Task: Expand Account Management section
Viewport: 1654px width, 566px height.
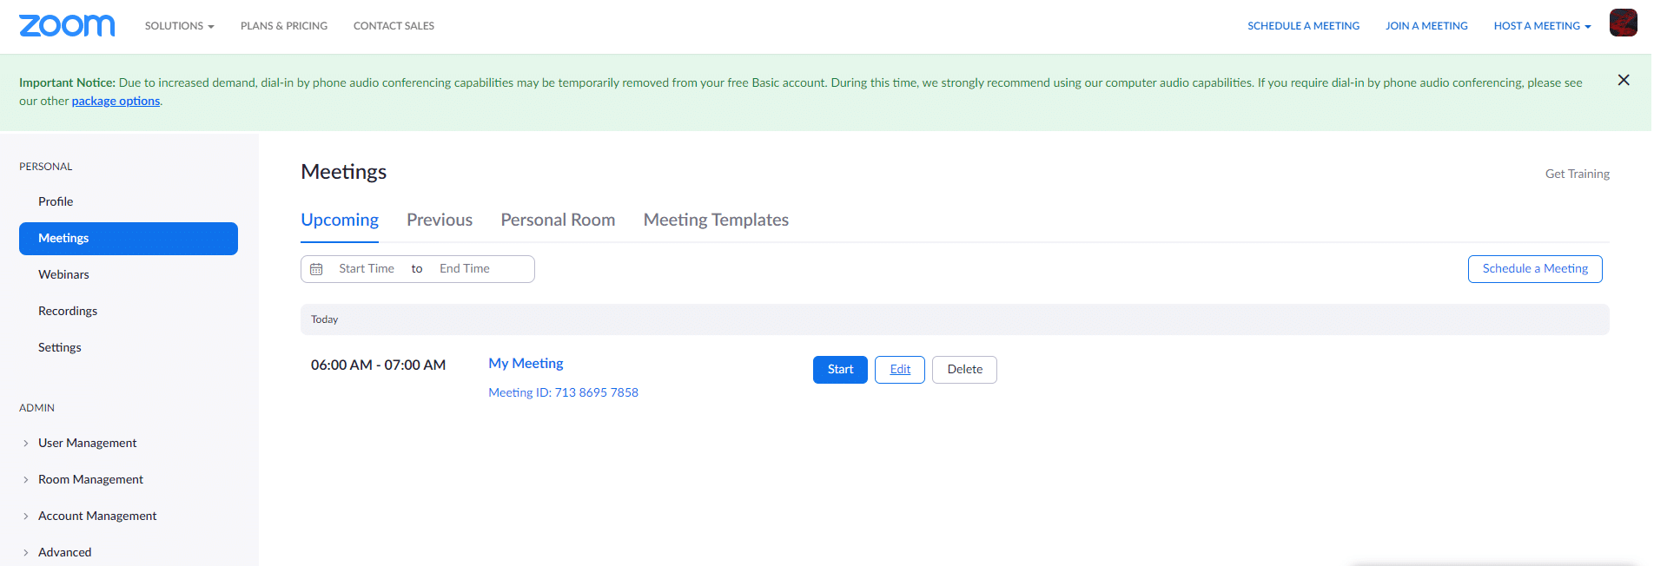Action: 97,516
